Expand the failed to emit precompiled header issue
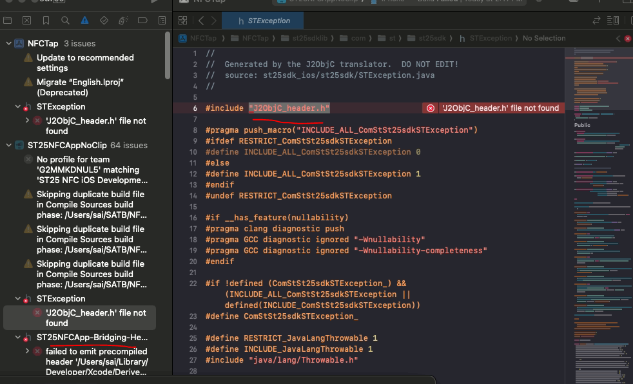The image size is (633, 384). pyautogui.click(x=27, y=352)
